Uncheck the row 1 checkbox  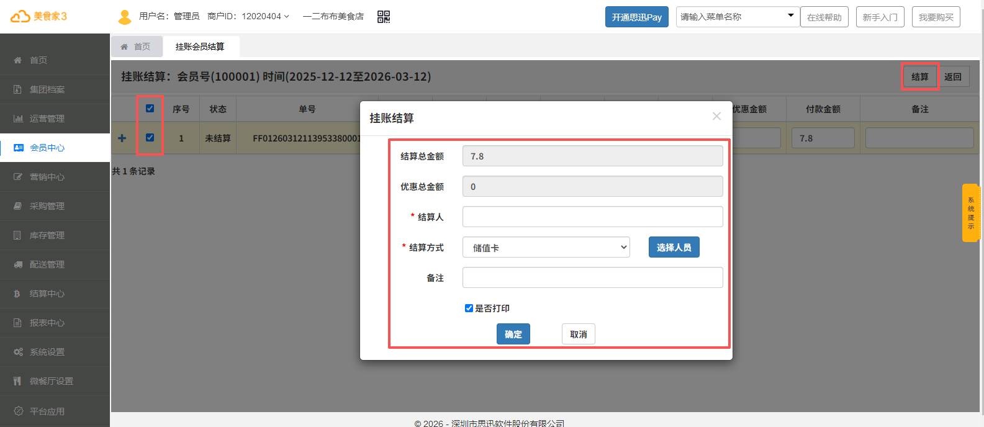click(150, 138)
